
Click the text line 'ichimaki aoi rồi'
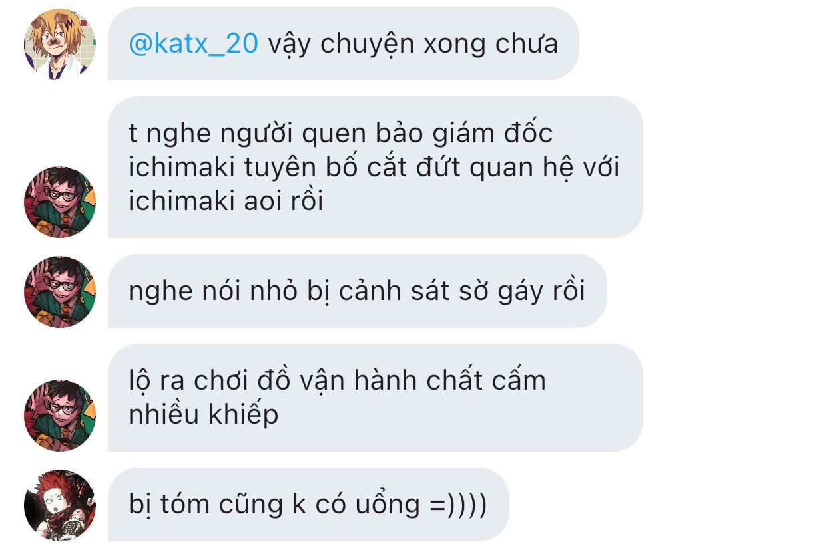pyautogui.click(x=226, y=200)
